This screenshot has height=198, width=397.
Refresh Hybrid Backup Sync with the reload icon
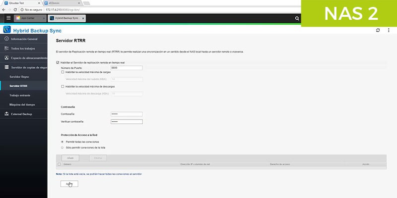[x=378, y=30]
